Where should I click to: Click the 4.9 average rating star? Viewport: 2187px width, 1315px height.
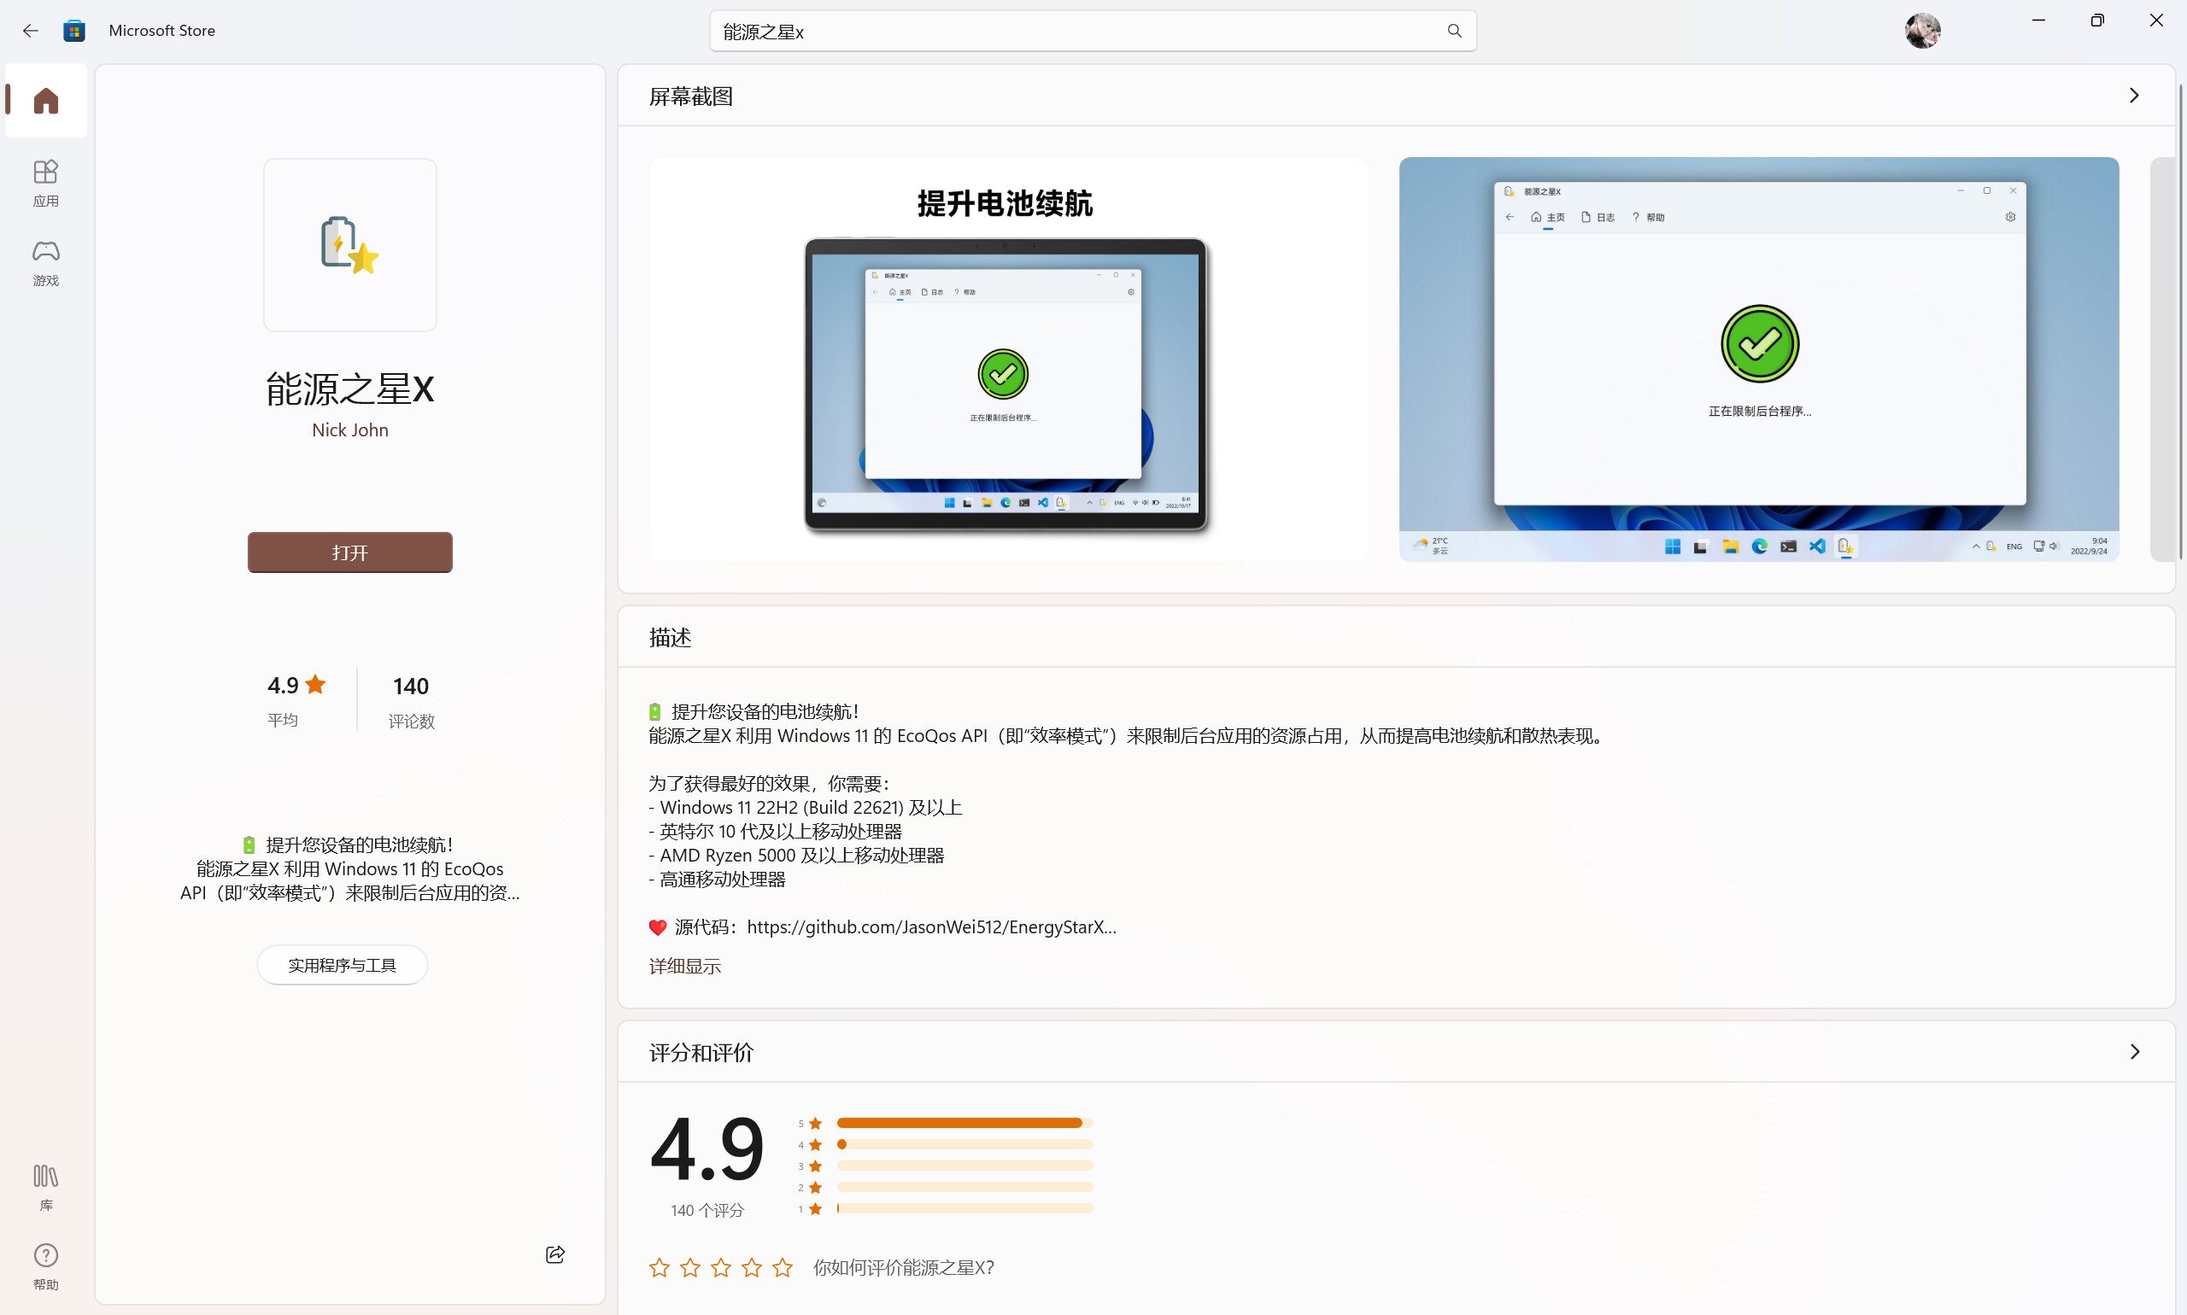[x=315, y=684]
